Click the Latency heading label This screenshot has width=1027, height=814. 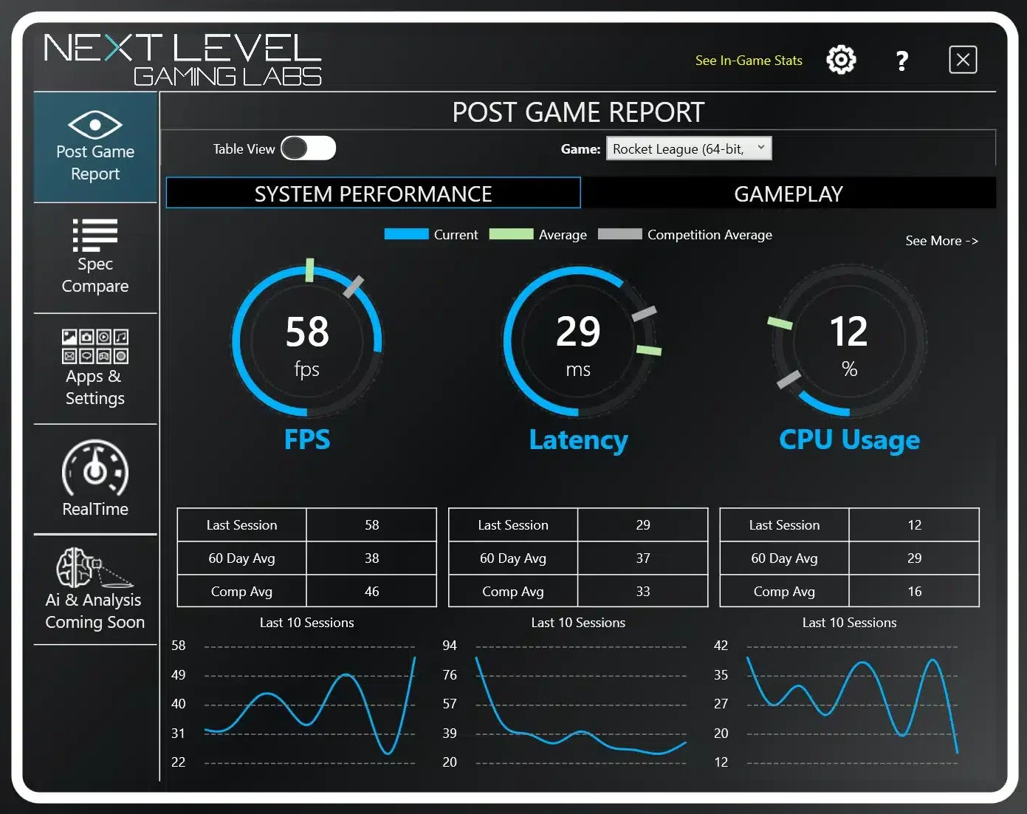click(578, 440)
